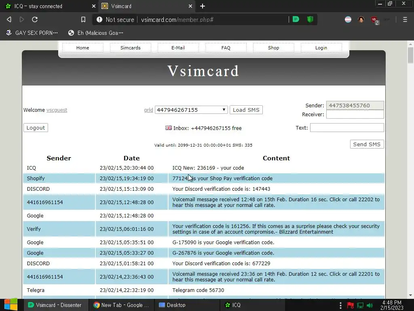This screenshot has height=311, width=414.
Task: Open the GAY SEX PORN bookmark
Action: pos(32,33)
